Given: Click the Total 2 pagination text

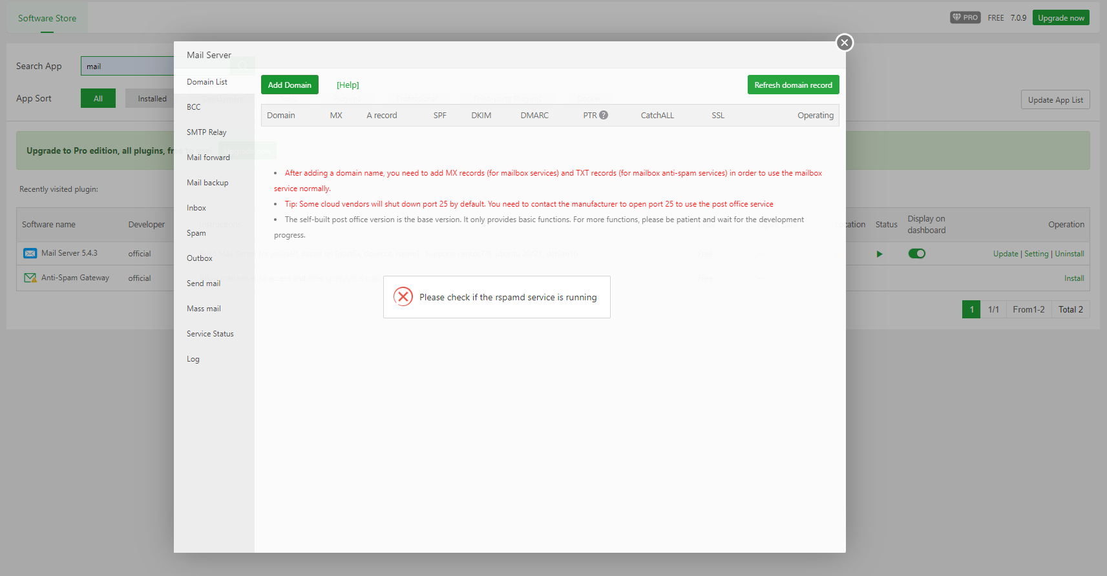Looking at the screenshot, I should click(x=1071, y=309).
